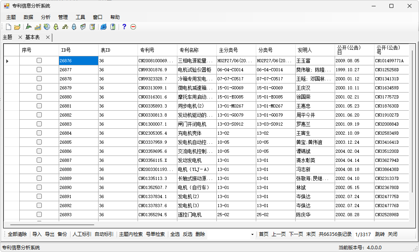The height and width of the screenshot is (252, 419).
Task: Check the box for row 26893
Action: (x=39, y=214)
